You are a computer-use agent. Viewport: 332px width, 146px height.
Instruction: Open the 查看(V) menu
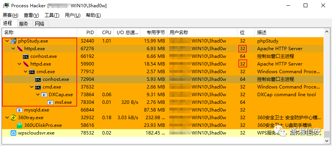tap(31, 15)
